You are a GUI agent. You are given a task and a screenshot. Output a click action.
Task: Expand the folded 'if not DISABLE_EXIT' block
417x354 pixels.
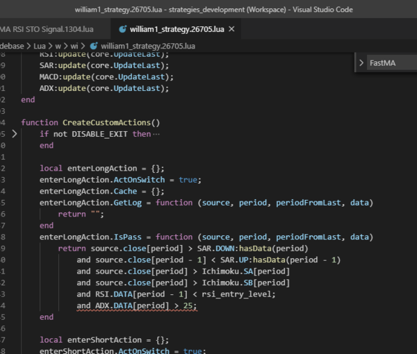[x=15, y=134]
